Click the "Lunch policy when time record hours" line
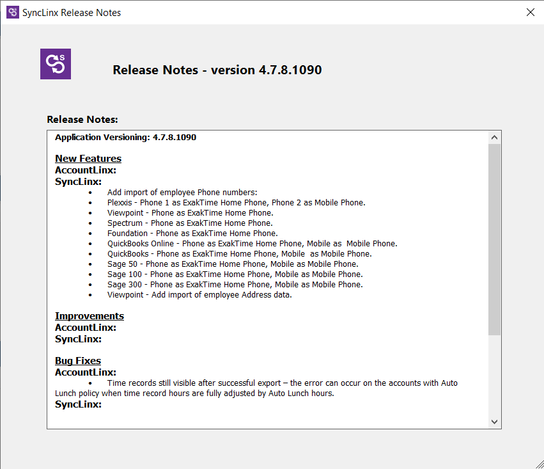Viewport: 544px width, 469px height. coord(194,393)
